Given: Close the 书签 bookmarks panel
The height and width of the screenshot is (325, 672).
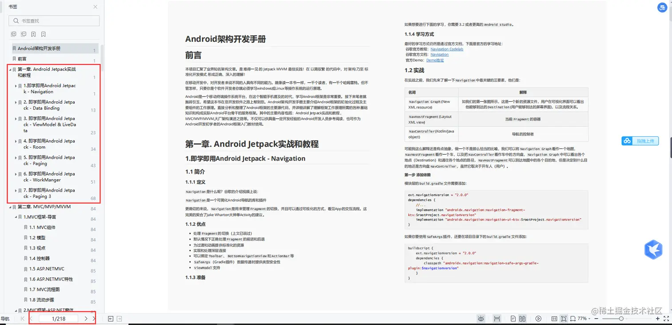Looking at the screenshot, I should [95, 7].
